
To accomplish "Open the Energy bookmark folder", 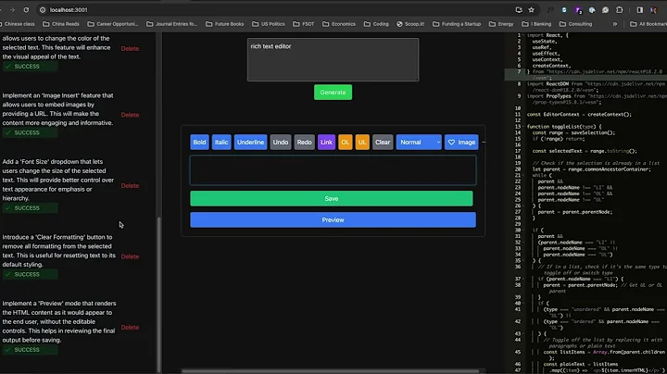I will (x=501, y=24).
